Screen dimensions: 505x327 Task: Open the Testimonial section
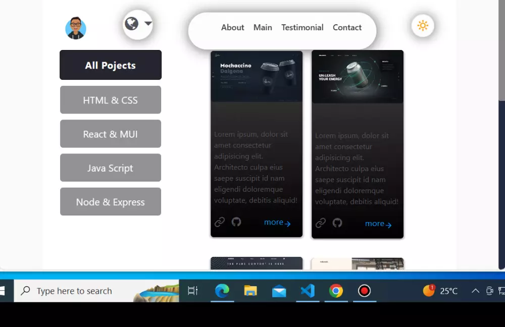pos(302,28)
